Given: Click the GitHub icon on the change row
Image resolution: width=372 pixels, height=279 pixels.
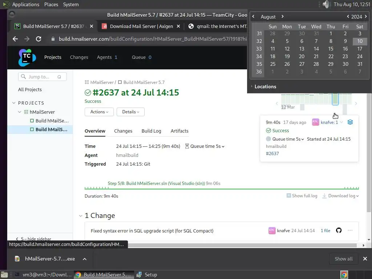Looking at the screenshot, I should (339, 230).
